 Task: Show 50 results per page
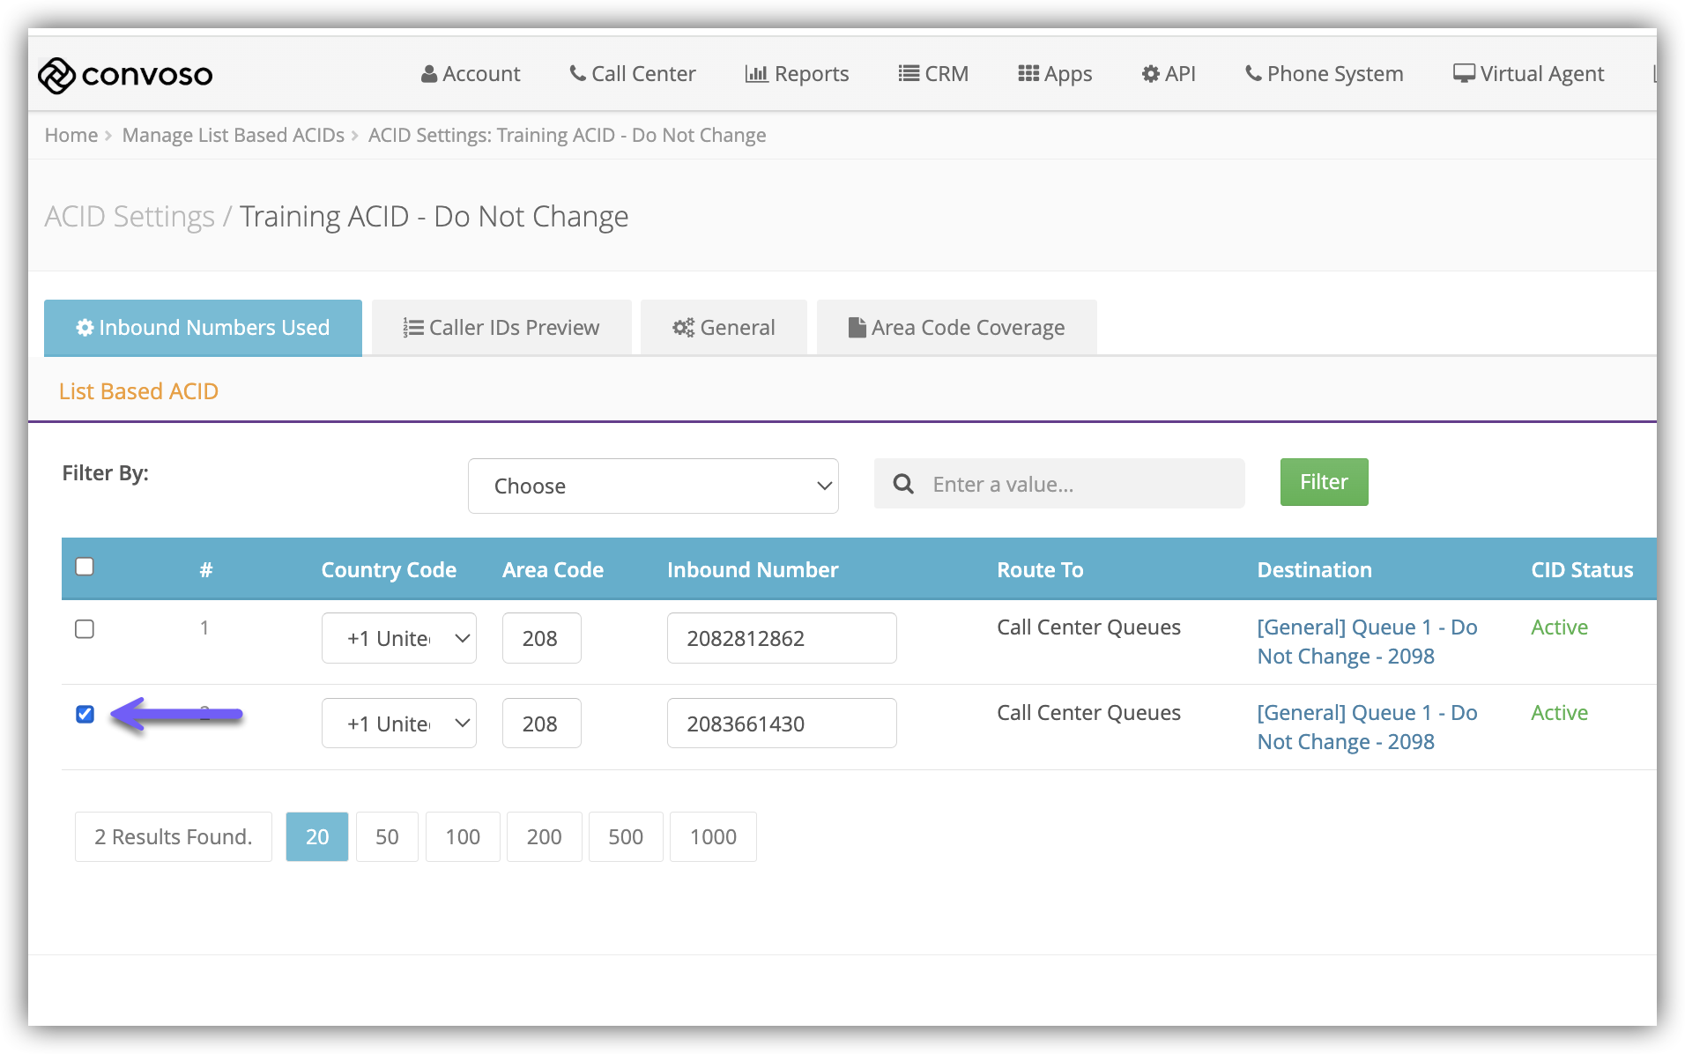point(387,836)
